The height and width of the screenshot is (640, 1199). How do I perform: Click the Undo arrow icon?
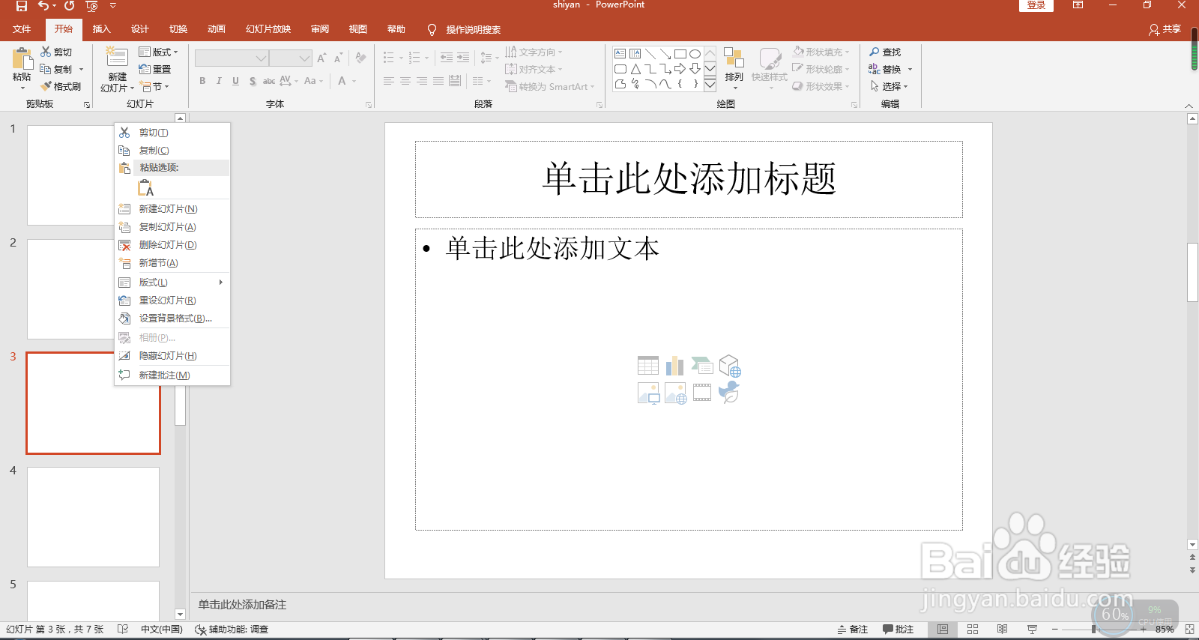point(43,6)
